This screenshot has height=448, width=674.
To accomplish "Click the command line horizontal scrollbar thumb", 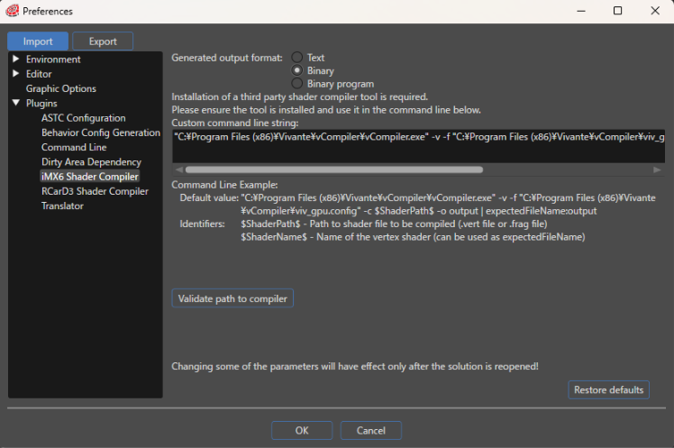I will point(334,169).
